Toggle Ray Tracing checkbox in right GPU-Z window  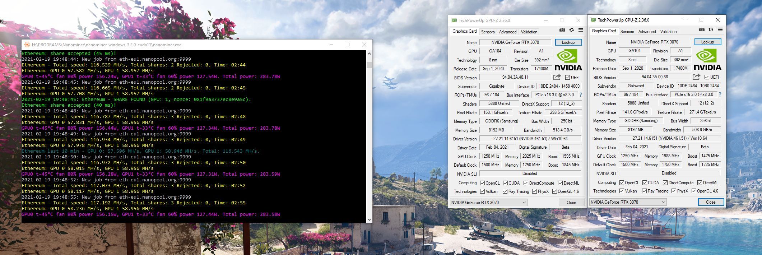tap(645, 191)
